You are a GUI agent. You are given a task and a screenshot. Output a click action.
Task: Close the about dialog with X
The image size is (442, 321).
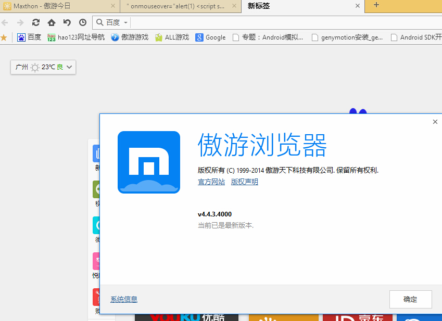point(435,122)
